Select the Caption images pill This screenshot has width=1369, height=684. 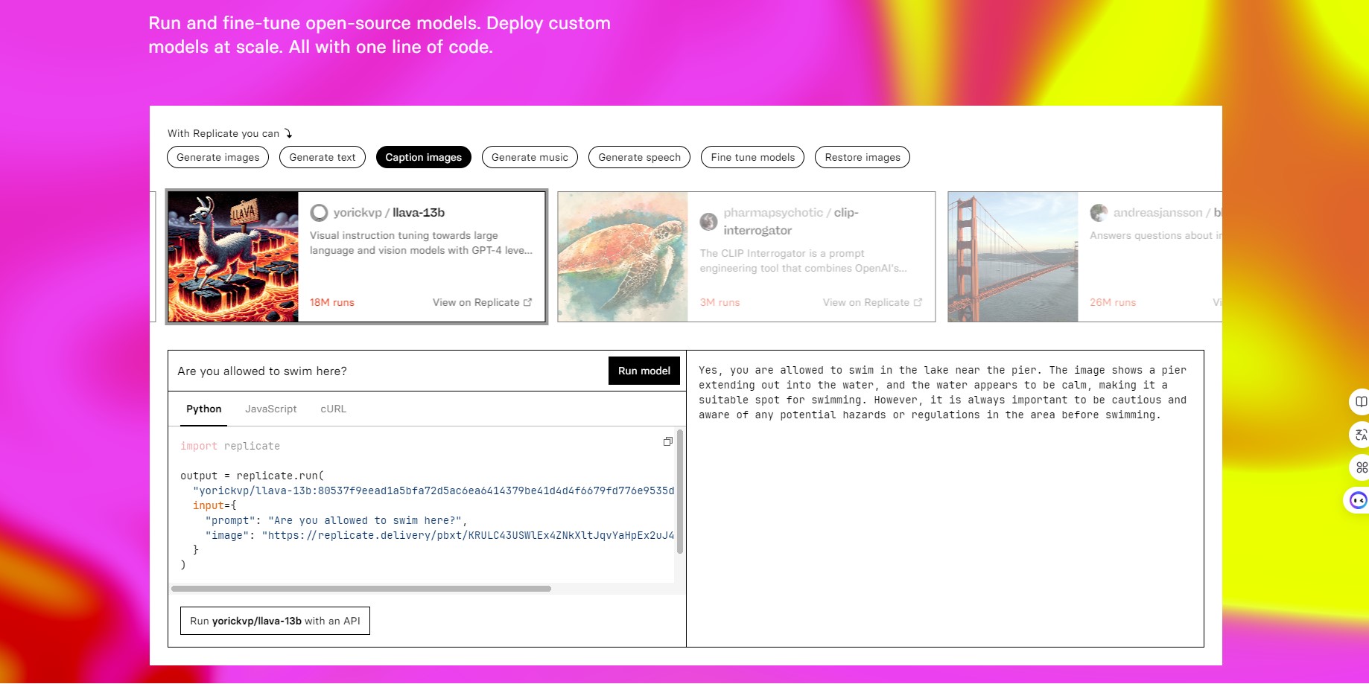(x=424, y=157)
